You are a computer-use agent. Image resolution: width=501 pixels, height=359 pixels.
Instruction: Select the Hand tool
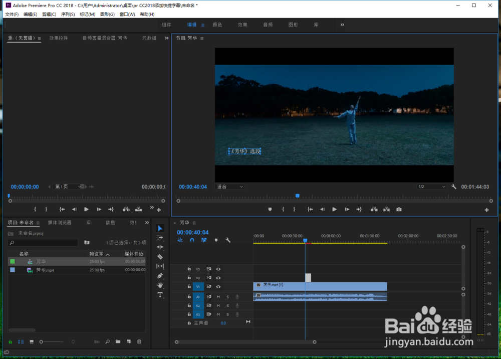[x=160, y=285]
